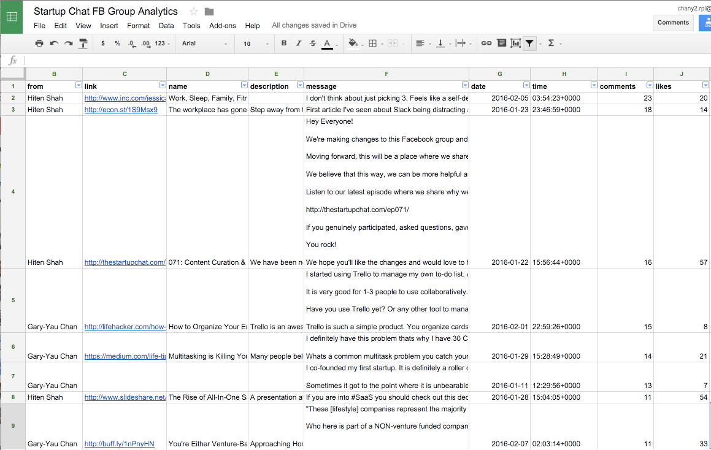Click the insert link icon
The image size is (711, 450).
486,43
